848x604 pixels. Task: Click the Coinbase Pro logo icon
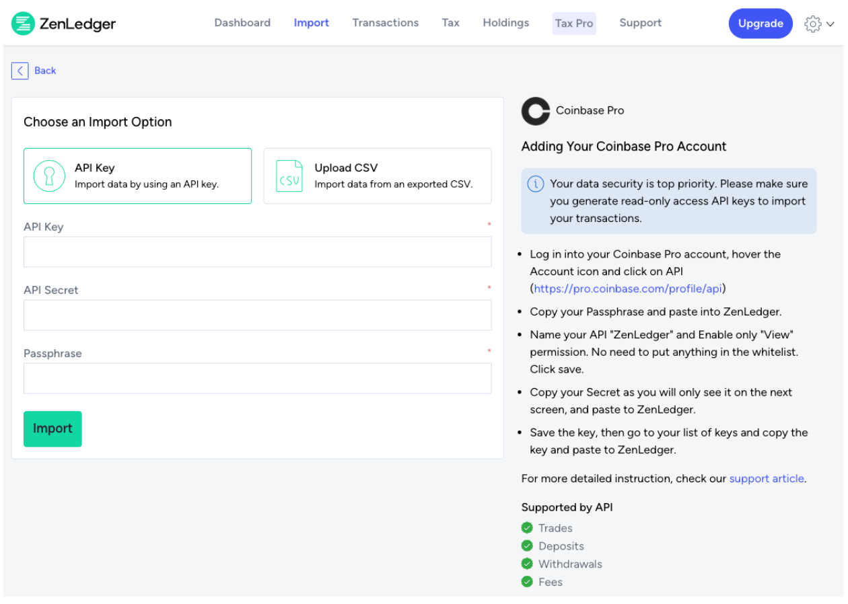[x=536, y=111]
